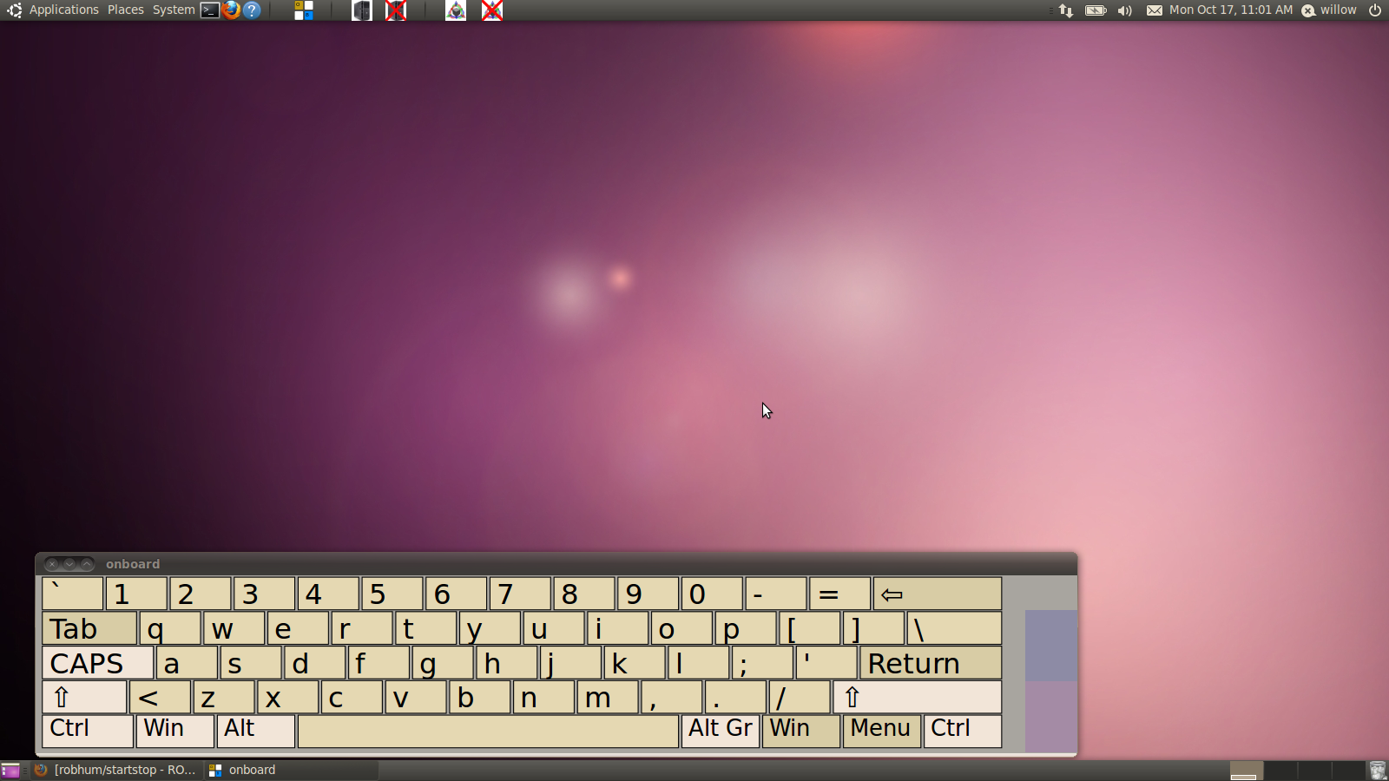Toggle the Alt Gr modifier key
The height and width of the screenshot is (781, 1389).
[x=720, y=729]
